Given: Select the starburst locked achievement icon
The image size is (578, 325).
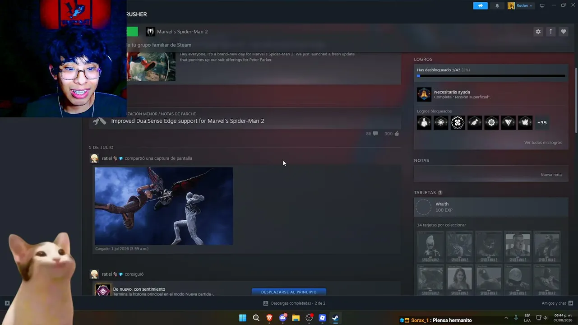Looking at the screenshot, I should 441,122.
